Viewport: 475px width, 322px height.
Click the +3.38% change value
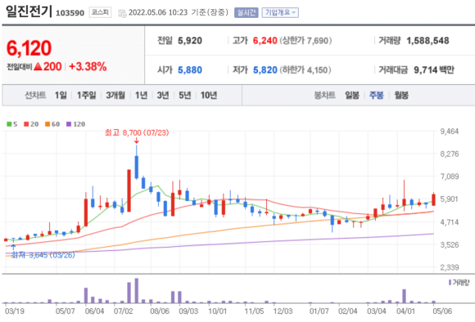tap(88, 66)
